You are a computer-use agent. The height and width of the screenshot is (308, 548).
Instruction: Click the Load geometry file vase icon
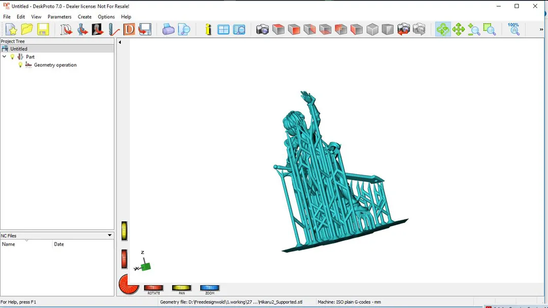click(82, 29)
